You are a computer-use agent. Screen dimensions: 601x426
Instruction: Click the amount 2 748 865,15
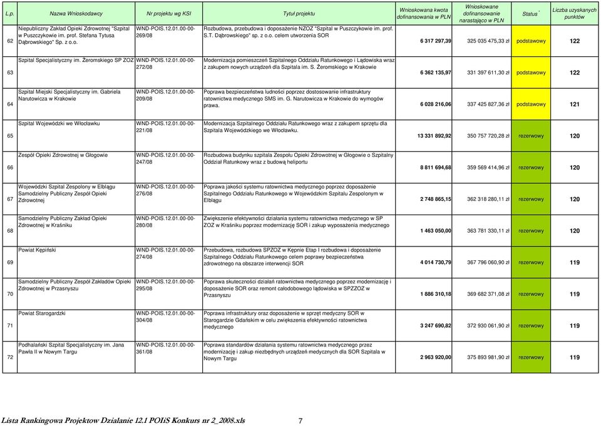[436, 199]
